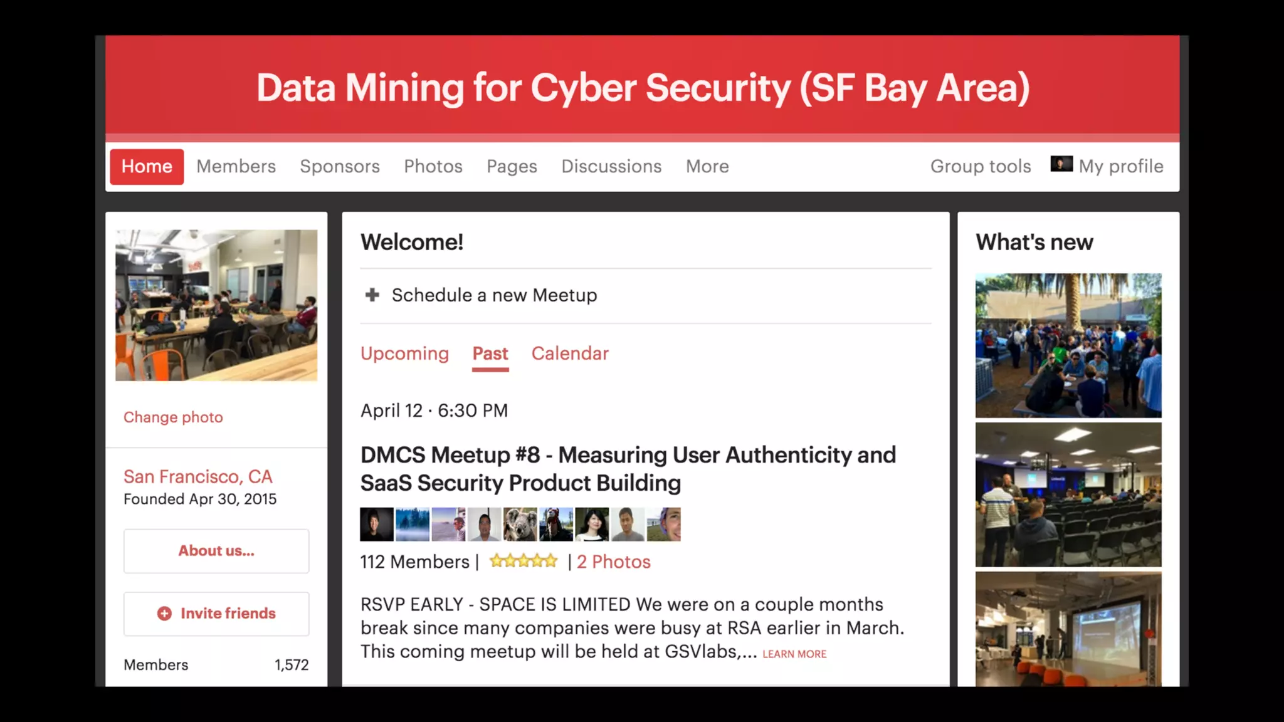Screen dimensions: 1284x722
Task: Go to the Discussions section
Action: coord(611,166)
